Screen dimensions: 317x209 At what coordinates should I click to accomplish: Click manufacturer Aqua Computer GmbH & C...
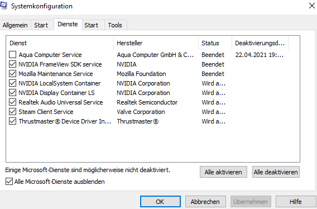(x=155, y=55)
